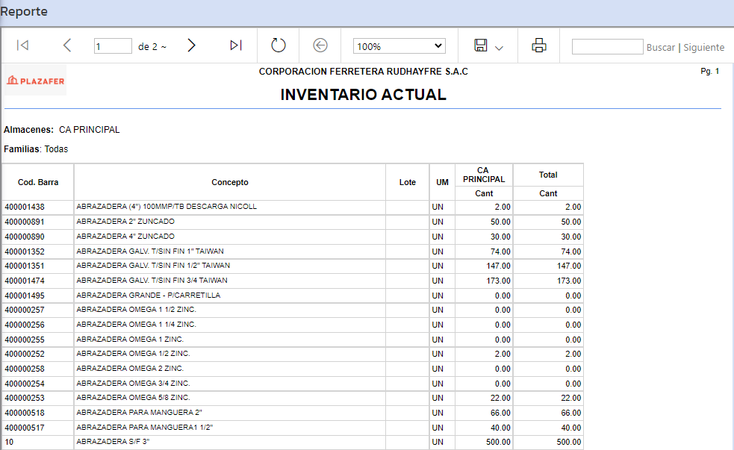This screenshot has width=734, height=450.
Task: Click ABRAZADERA OMEGA 3/4 ZINC.
Action: click(133, 383)
